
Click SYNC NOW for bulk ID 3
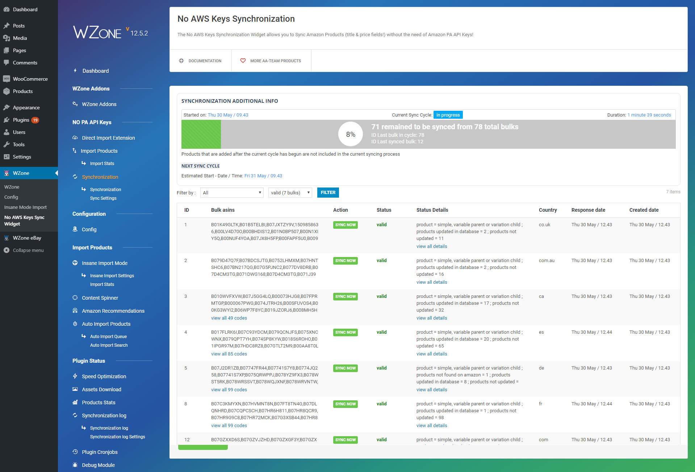point(346,296)
